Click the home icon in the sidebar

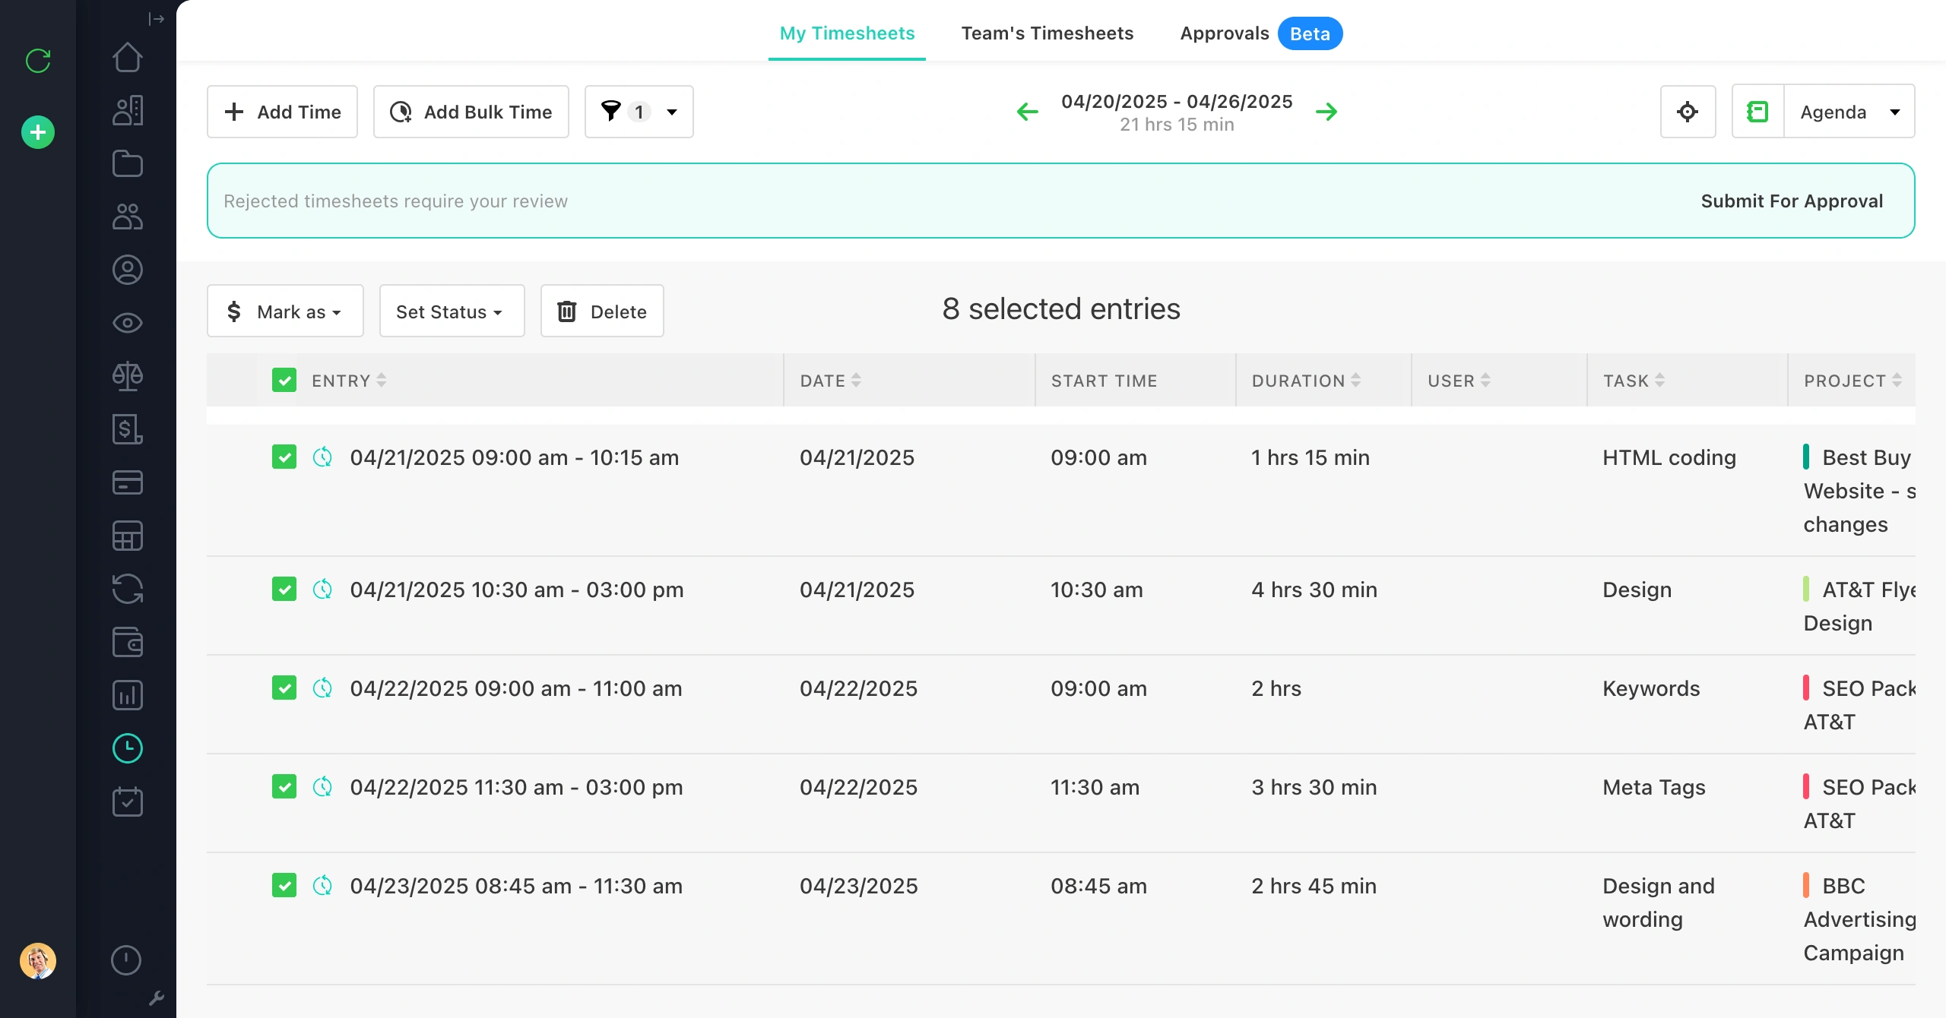coord(127,57)
